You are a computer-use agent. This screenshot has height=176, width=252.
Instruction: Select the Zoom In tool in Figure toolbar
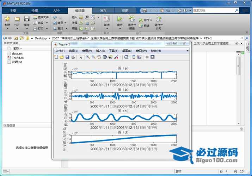click(x=88, y=57)
